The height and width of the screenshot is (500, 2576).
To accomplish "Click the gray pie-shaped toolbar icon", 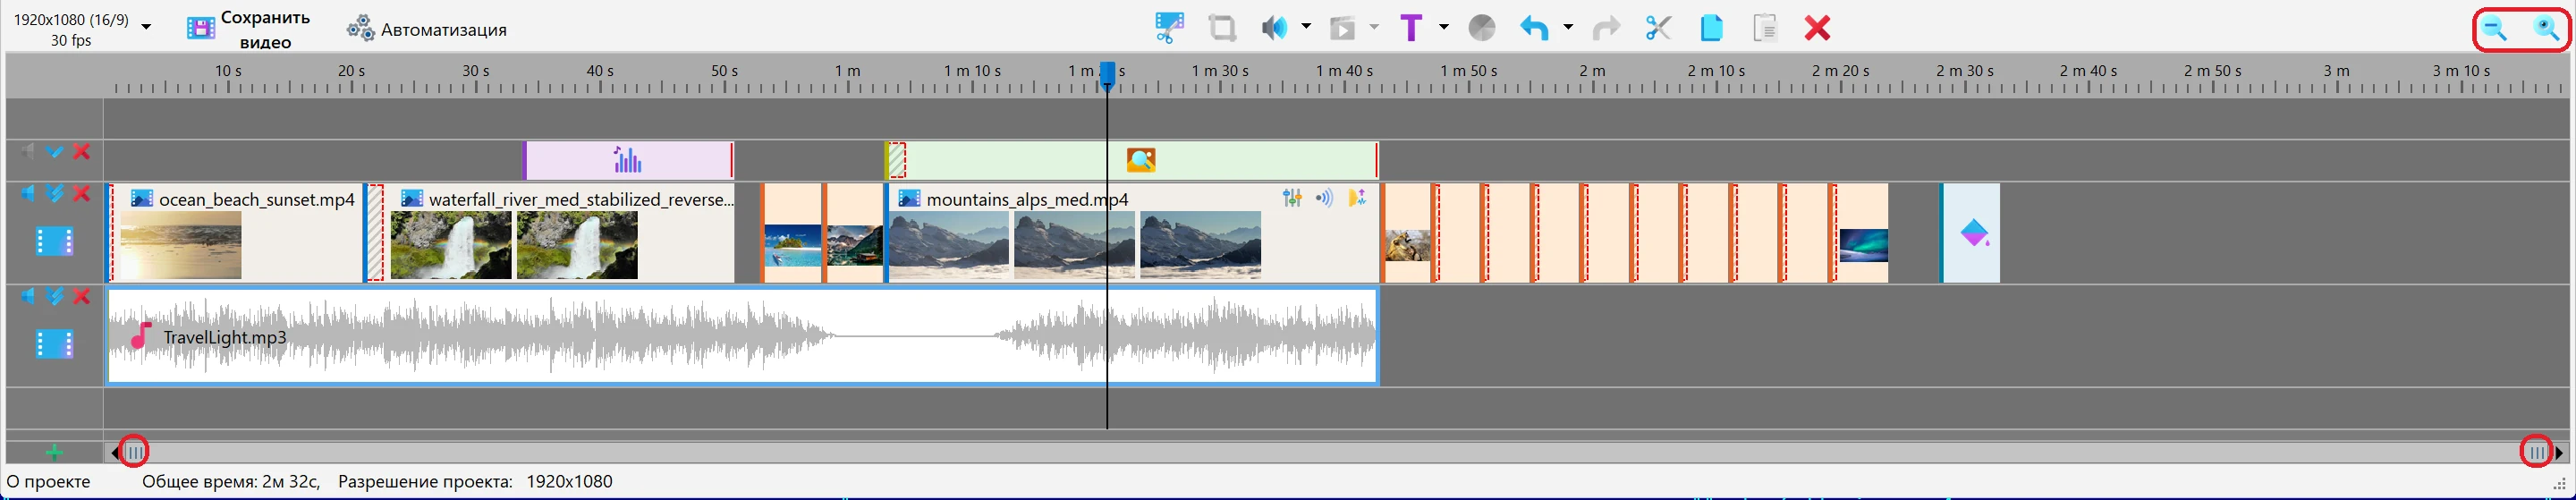I will (1482, 27).
